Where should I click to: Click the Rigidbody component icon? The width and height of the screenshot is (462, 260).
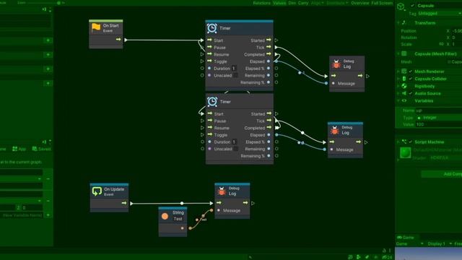tap(404, 86)
